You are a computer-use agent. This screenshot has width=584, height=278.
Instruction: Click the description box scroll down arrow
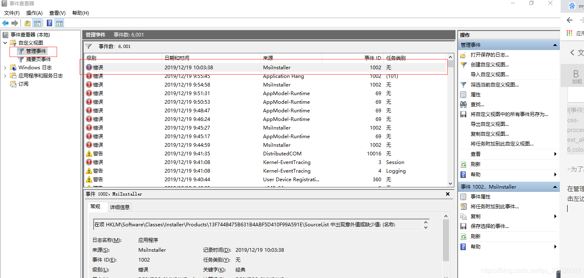coord(426,227)
